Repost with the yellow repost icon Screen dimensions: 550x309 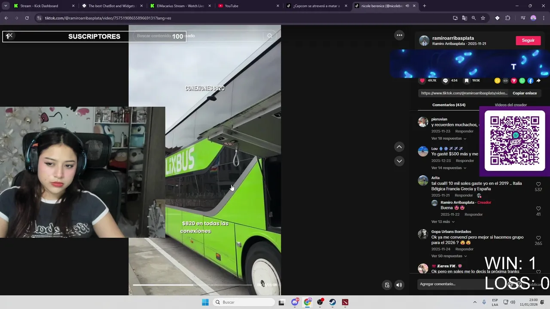tap(497, 81)
